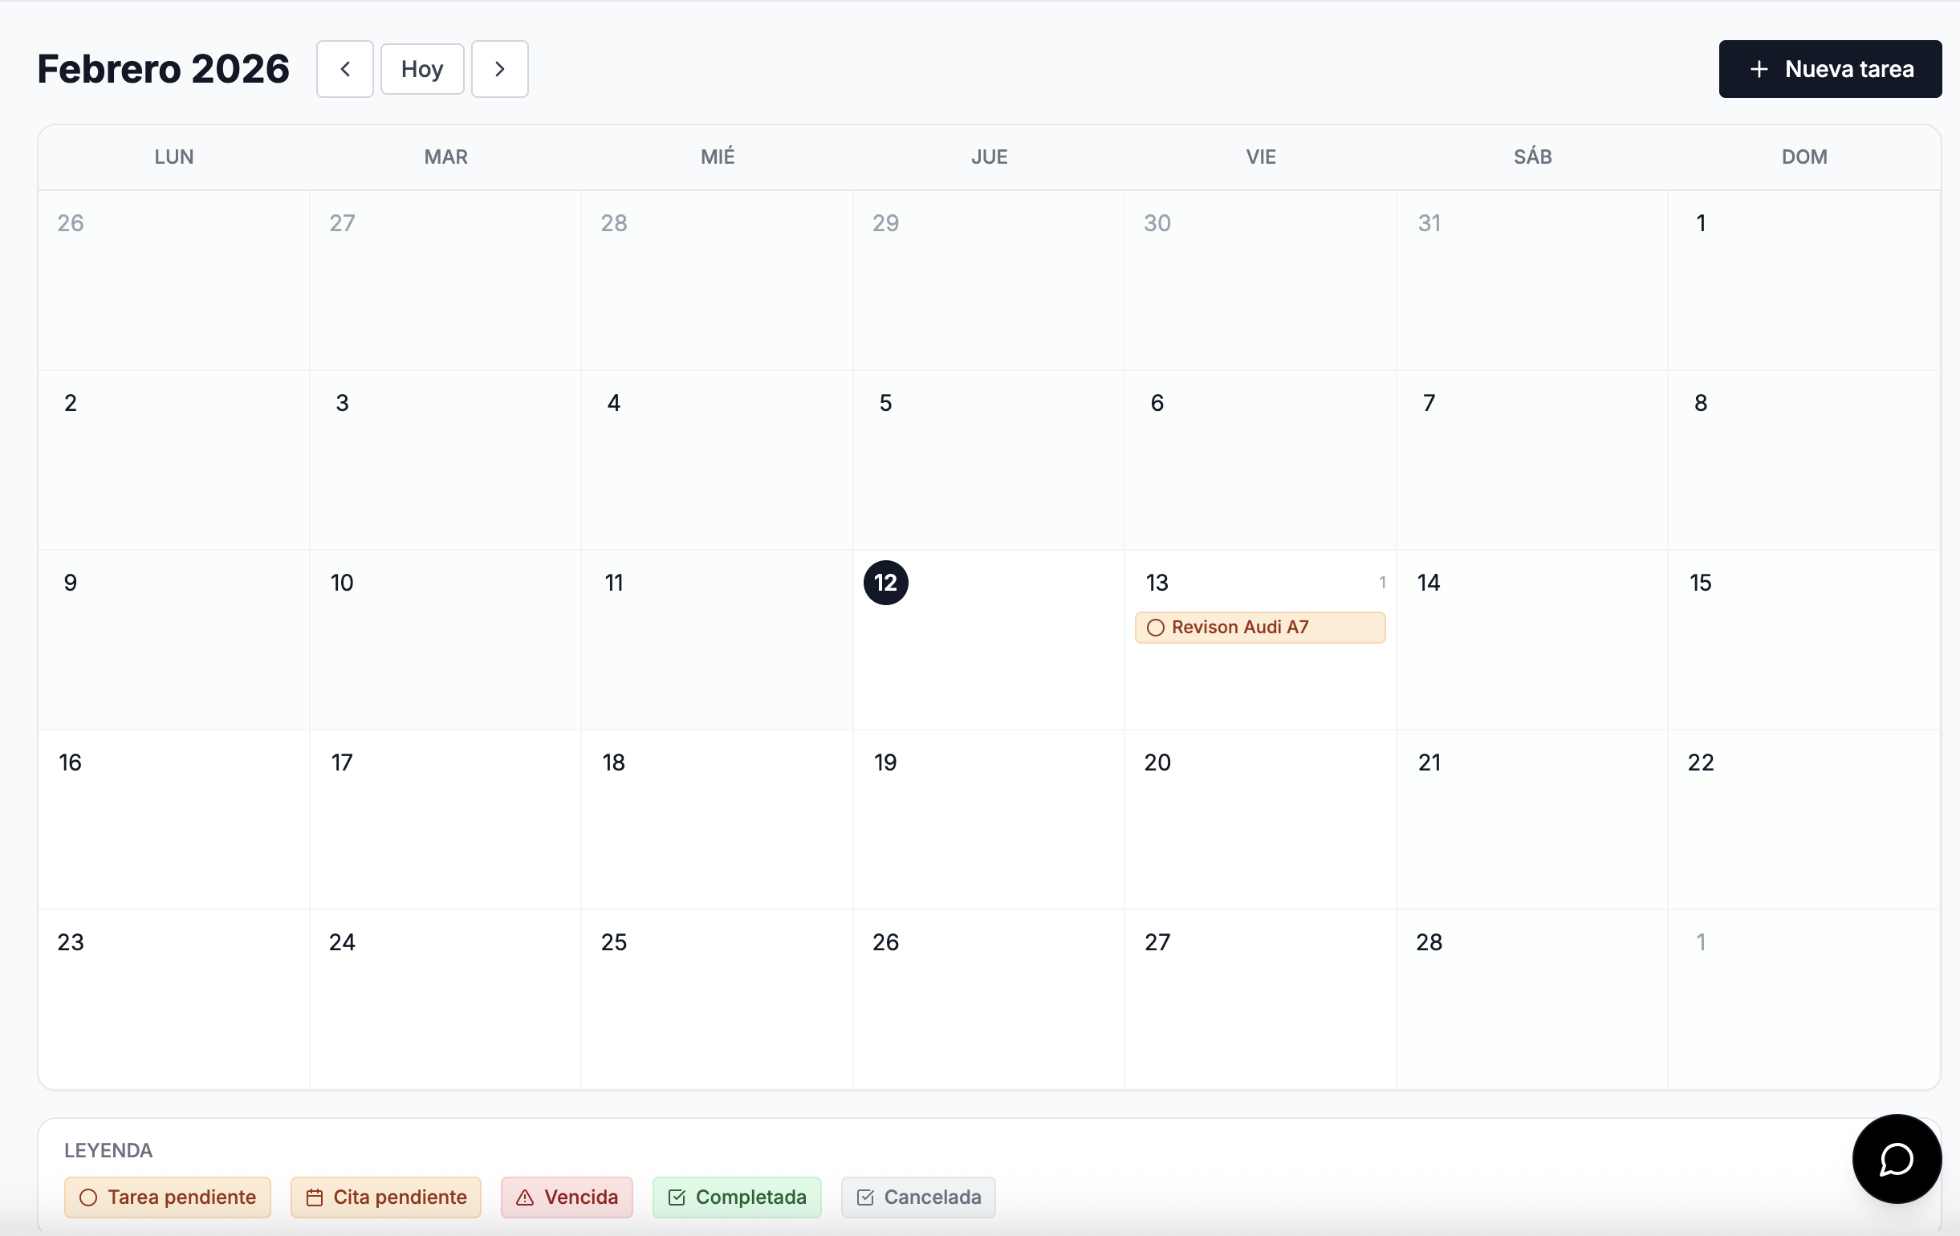1960x1236 pixels.
Task: Click the Hoy button
Action: tap(422, 69)
